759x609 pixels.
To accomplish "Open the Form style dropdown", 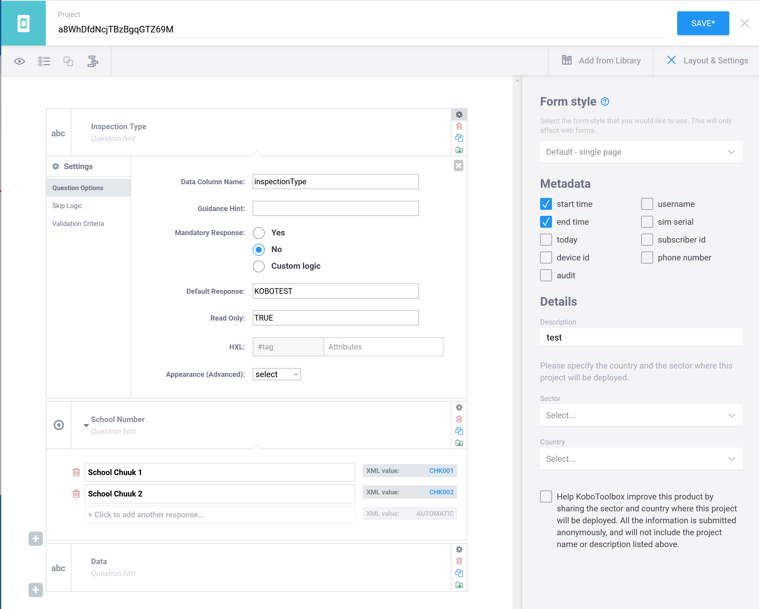I will click(641, 152).
